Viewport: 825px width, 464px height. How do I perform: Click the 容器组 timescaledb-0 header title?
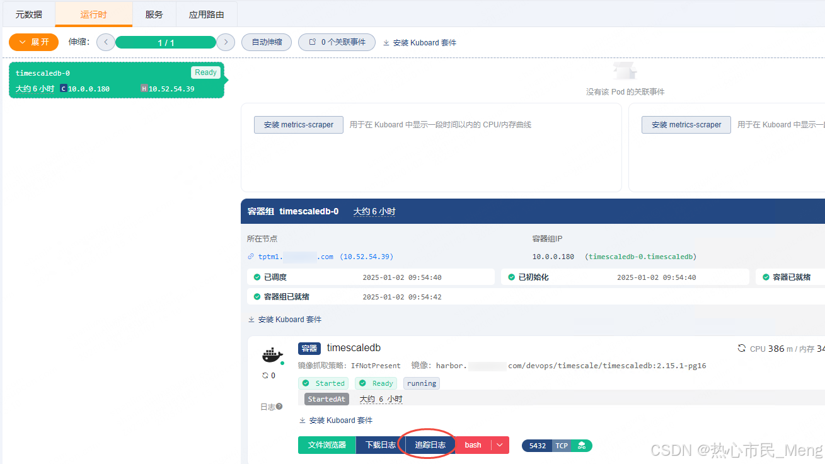[293, 211]
